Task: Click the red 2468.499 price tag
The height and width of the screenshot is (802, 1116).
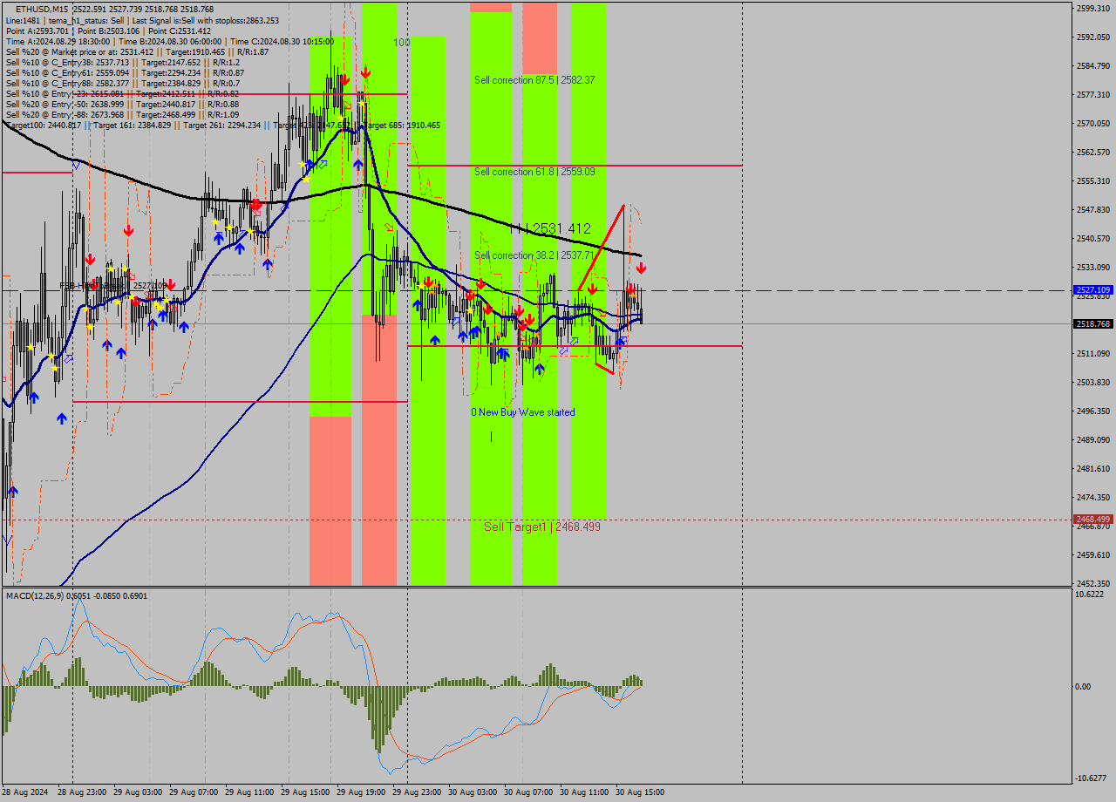Action: (1092, 519)
